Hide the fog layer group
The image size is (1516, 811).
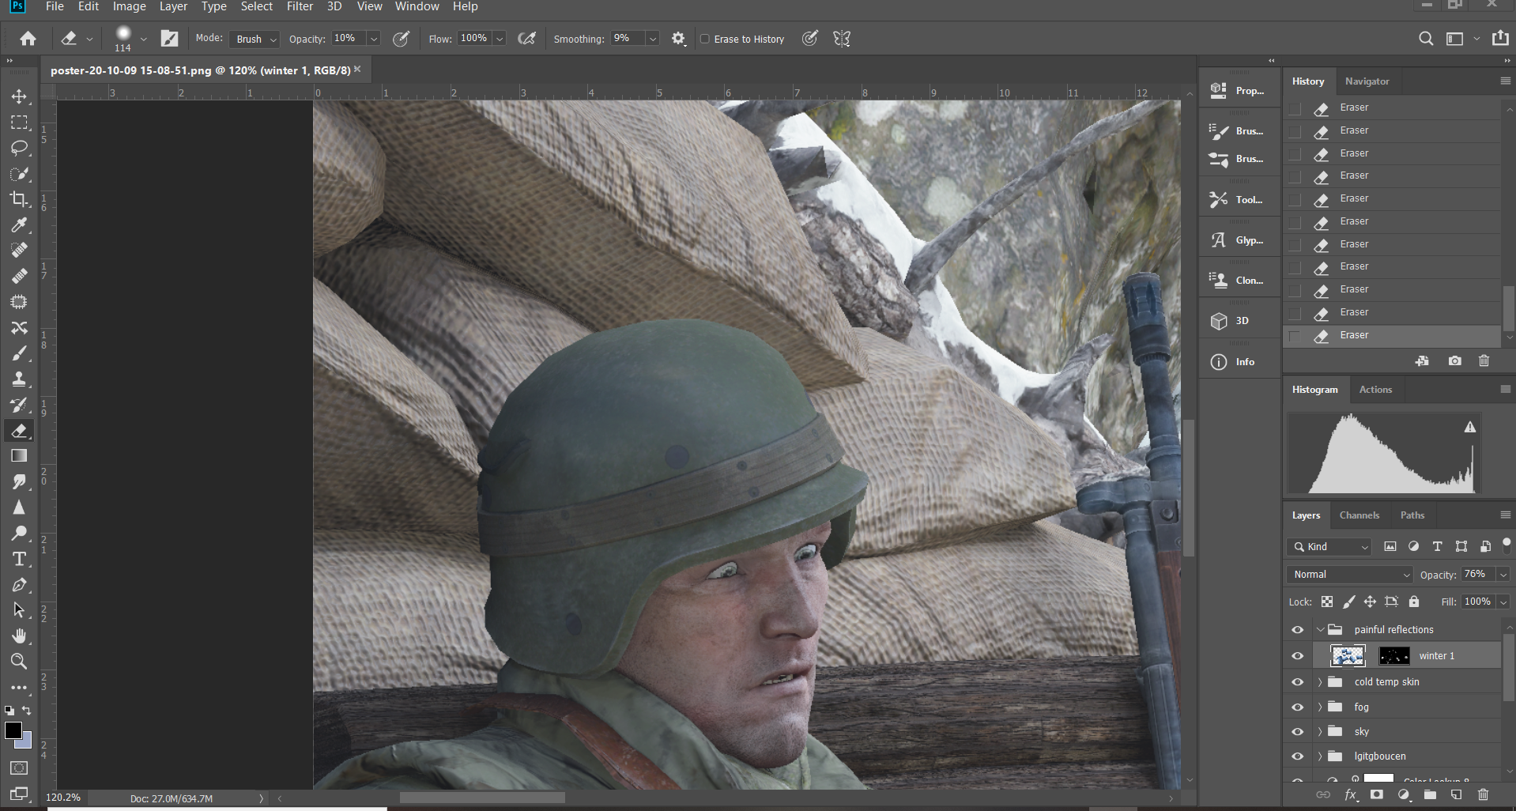pos(1297,707)
